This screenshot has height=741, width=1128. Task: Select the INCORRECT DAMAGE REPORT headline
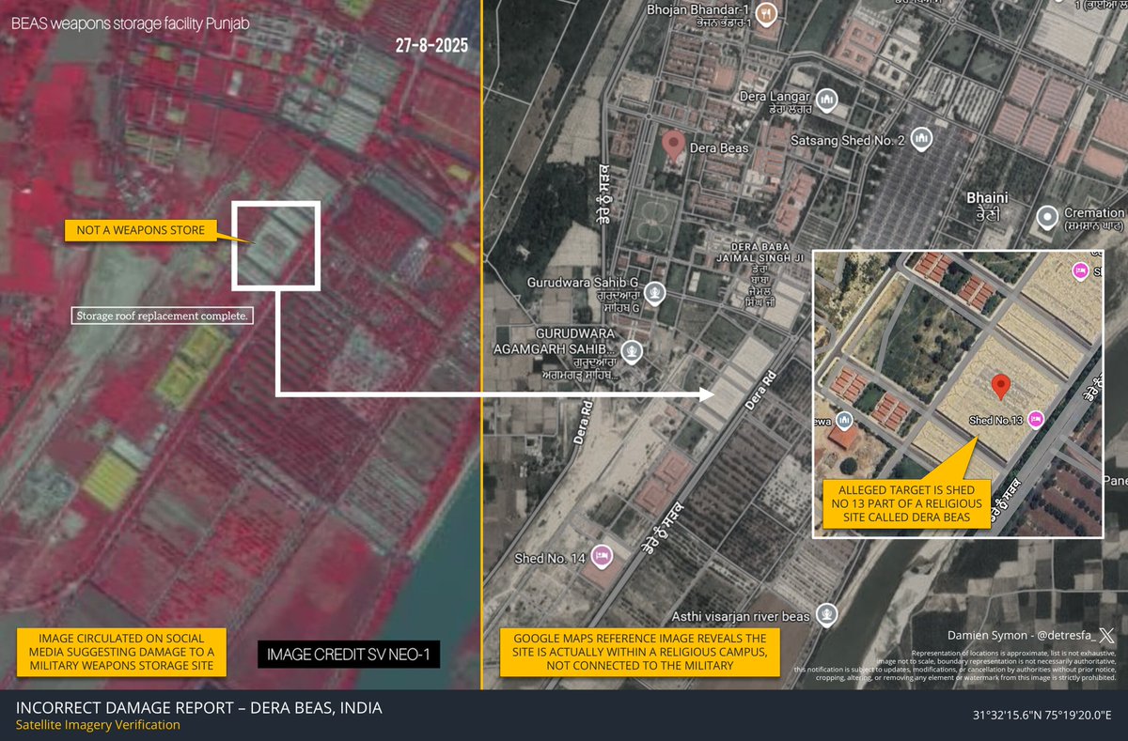point(199,708)
